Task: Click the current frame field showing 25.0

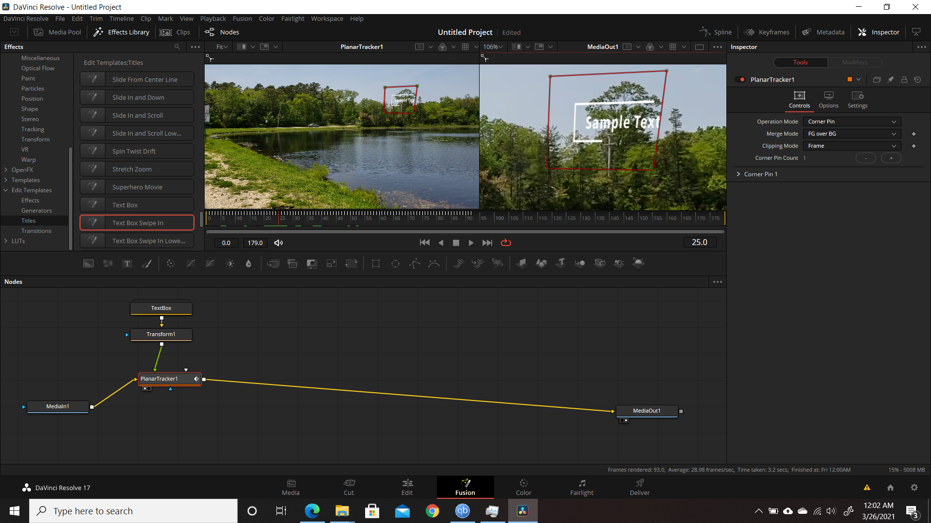Action: pyautogui.click(x=700, y=243)
